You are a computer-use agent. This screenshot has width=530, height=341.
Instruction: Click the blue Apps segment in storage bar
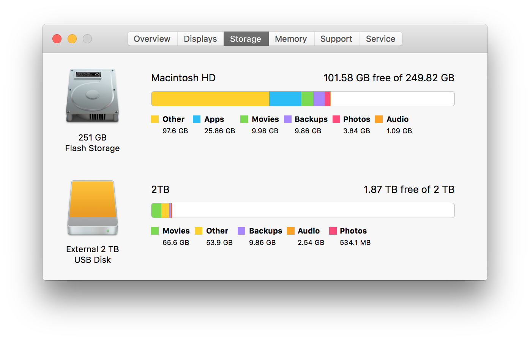(285, 99)
